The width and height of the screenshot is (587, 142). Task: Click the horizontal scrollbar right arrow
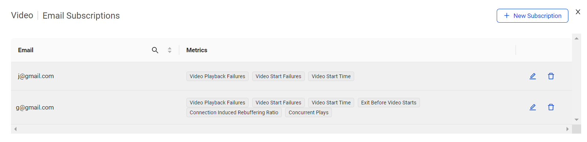(x=567, y=129)
